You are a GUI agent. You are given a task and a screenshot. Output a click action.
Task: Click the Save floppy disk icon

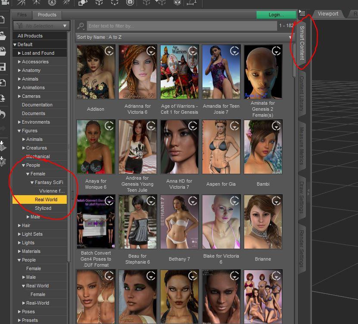3,67
